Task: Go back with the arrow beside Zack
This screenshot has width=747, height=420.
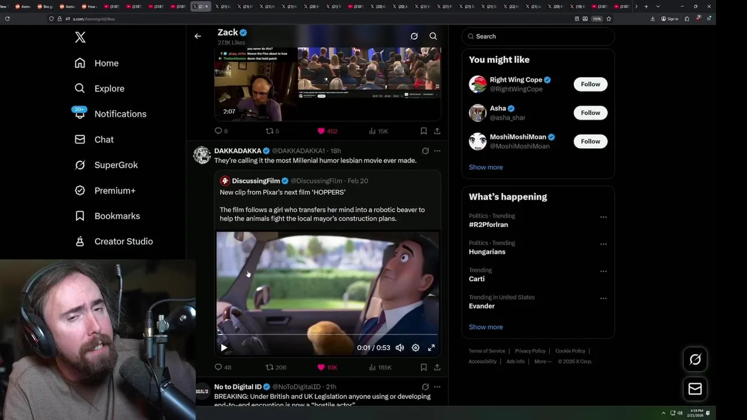Action: [x=198, y=36]
